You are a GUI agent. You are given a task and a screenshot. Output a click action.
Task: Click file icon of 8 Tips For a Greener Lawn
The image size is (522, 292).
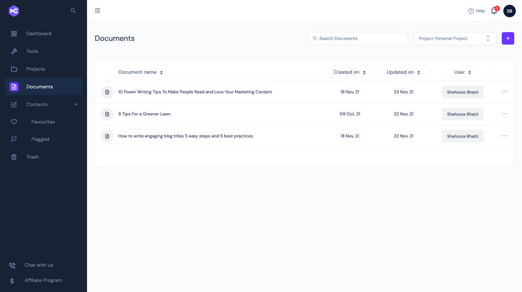click(x=107, y=114)
